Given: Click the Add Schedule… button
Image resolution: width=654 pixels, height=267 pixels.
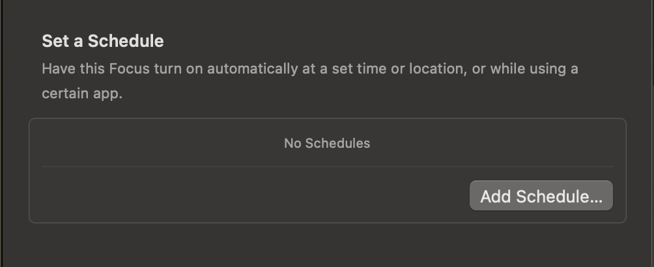Looking at the screenshot, I should click(541, 196).
